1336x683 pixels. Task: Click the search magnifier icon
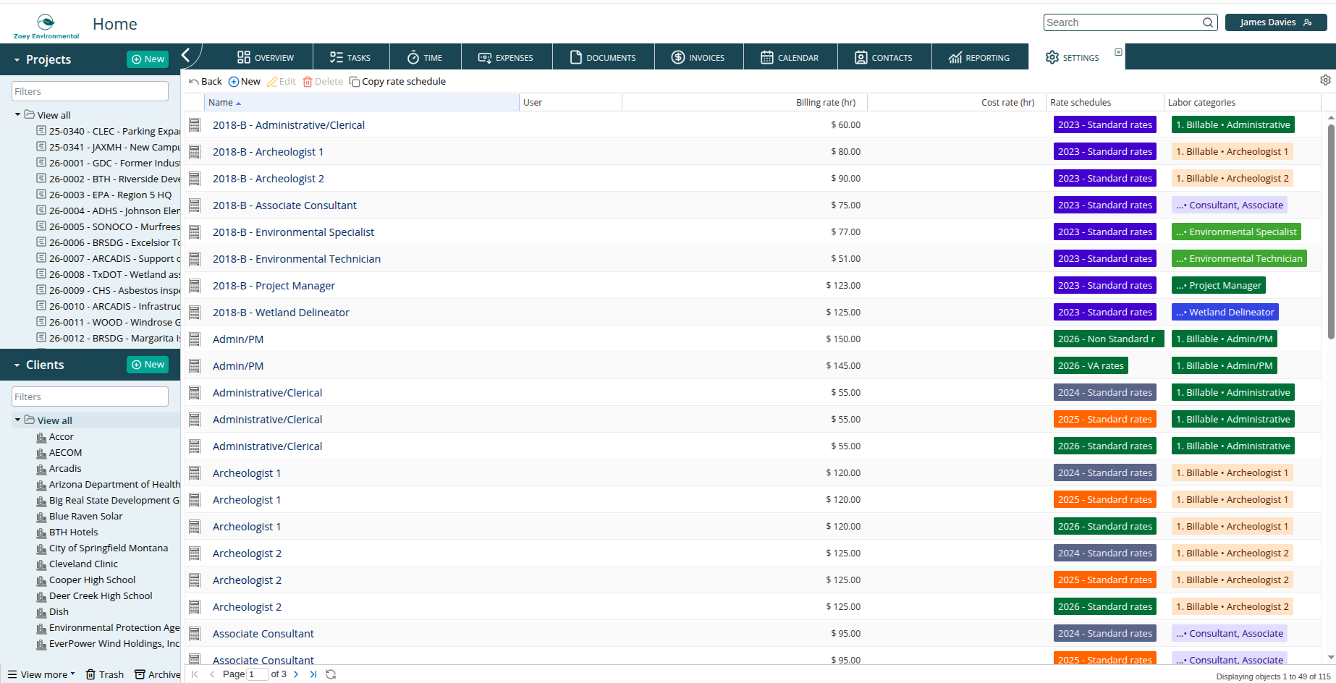coord(1208,22)
